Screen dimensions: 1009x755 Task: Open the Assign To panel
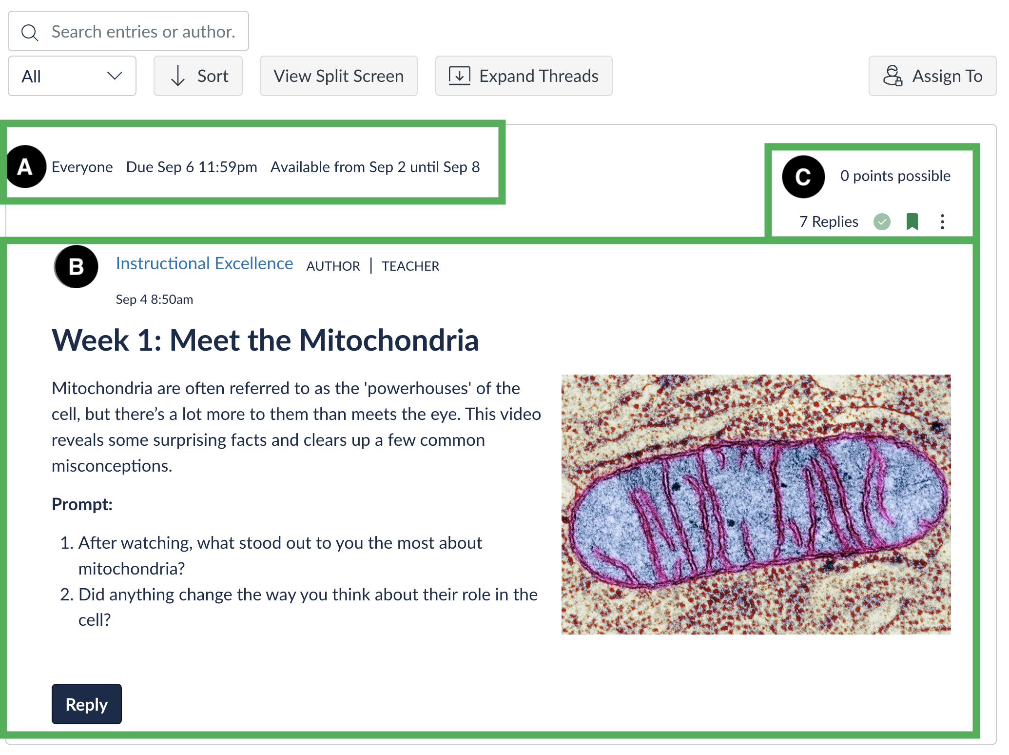pos(932,76)
